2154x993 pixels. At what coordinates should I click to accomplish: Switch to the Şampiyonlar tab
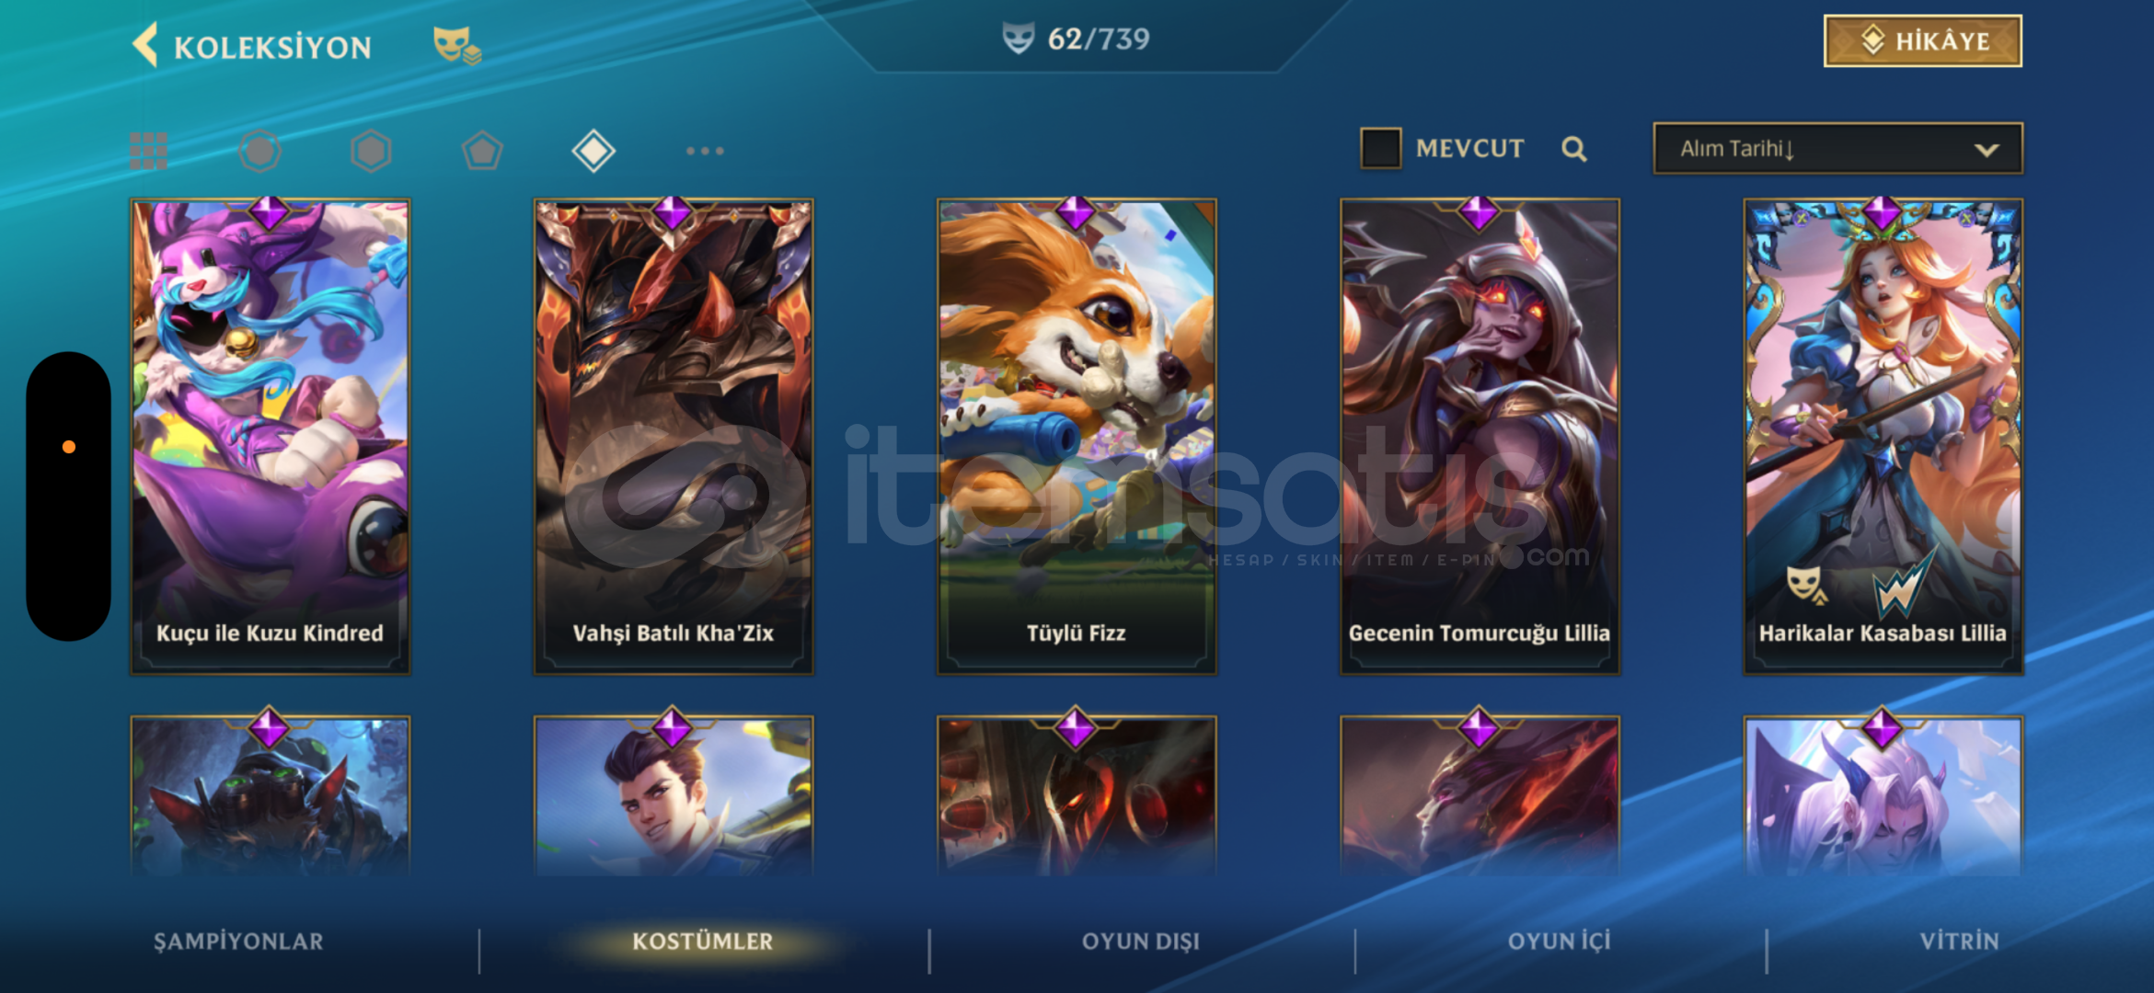238,942
